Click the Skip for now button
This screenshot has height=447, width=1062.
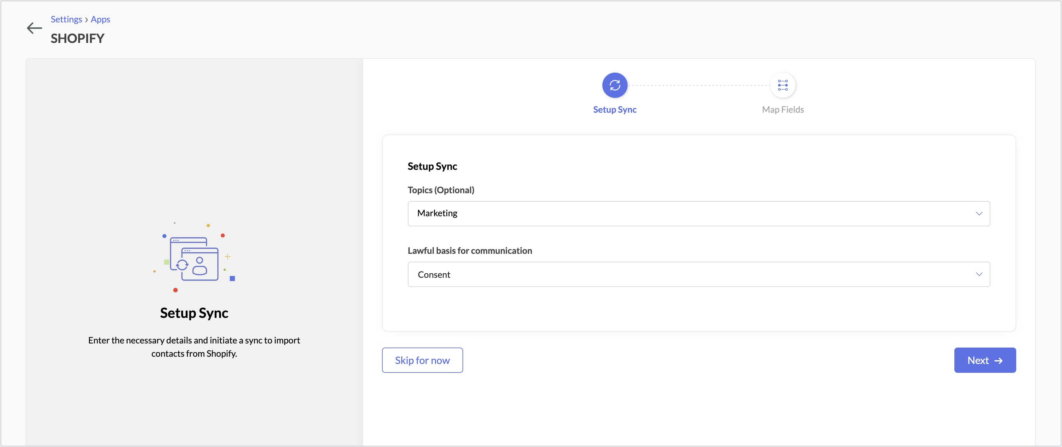click(x=422, y=360)
